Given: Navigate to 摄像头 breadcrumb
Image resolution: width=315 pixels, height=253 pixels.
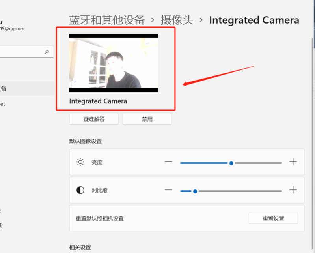Looking at the screenshot, I should tap(177, 20).
